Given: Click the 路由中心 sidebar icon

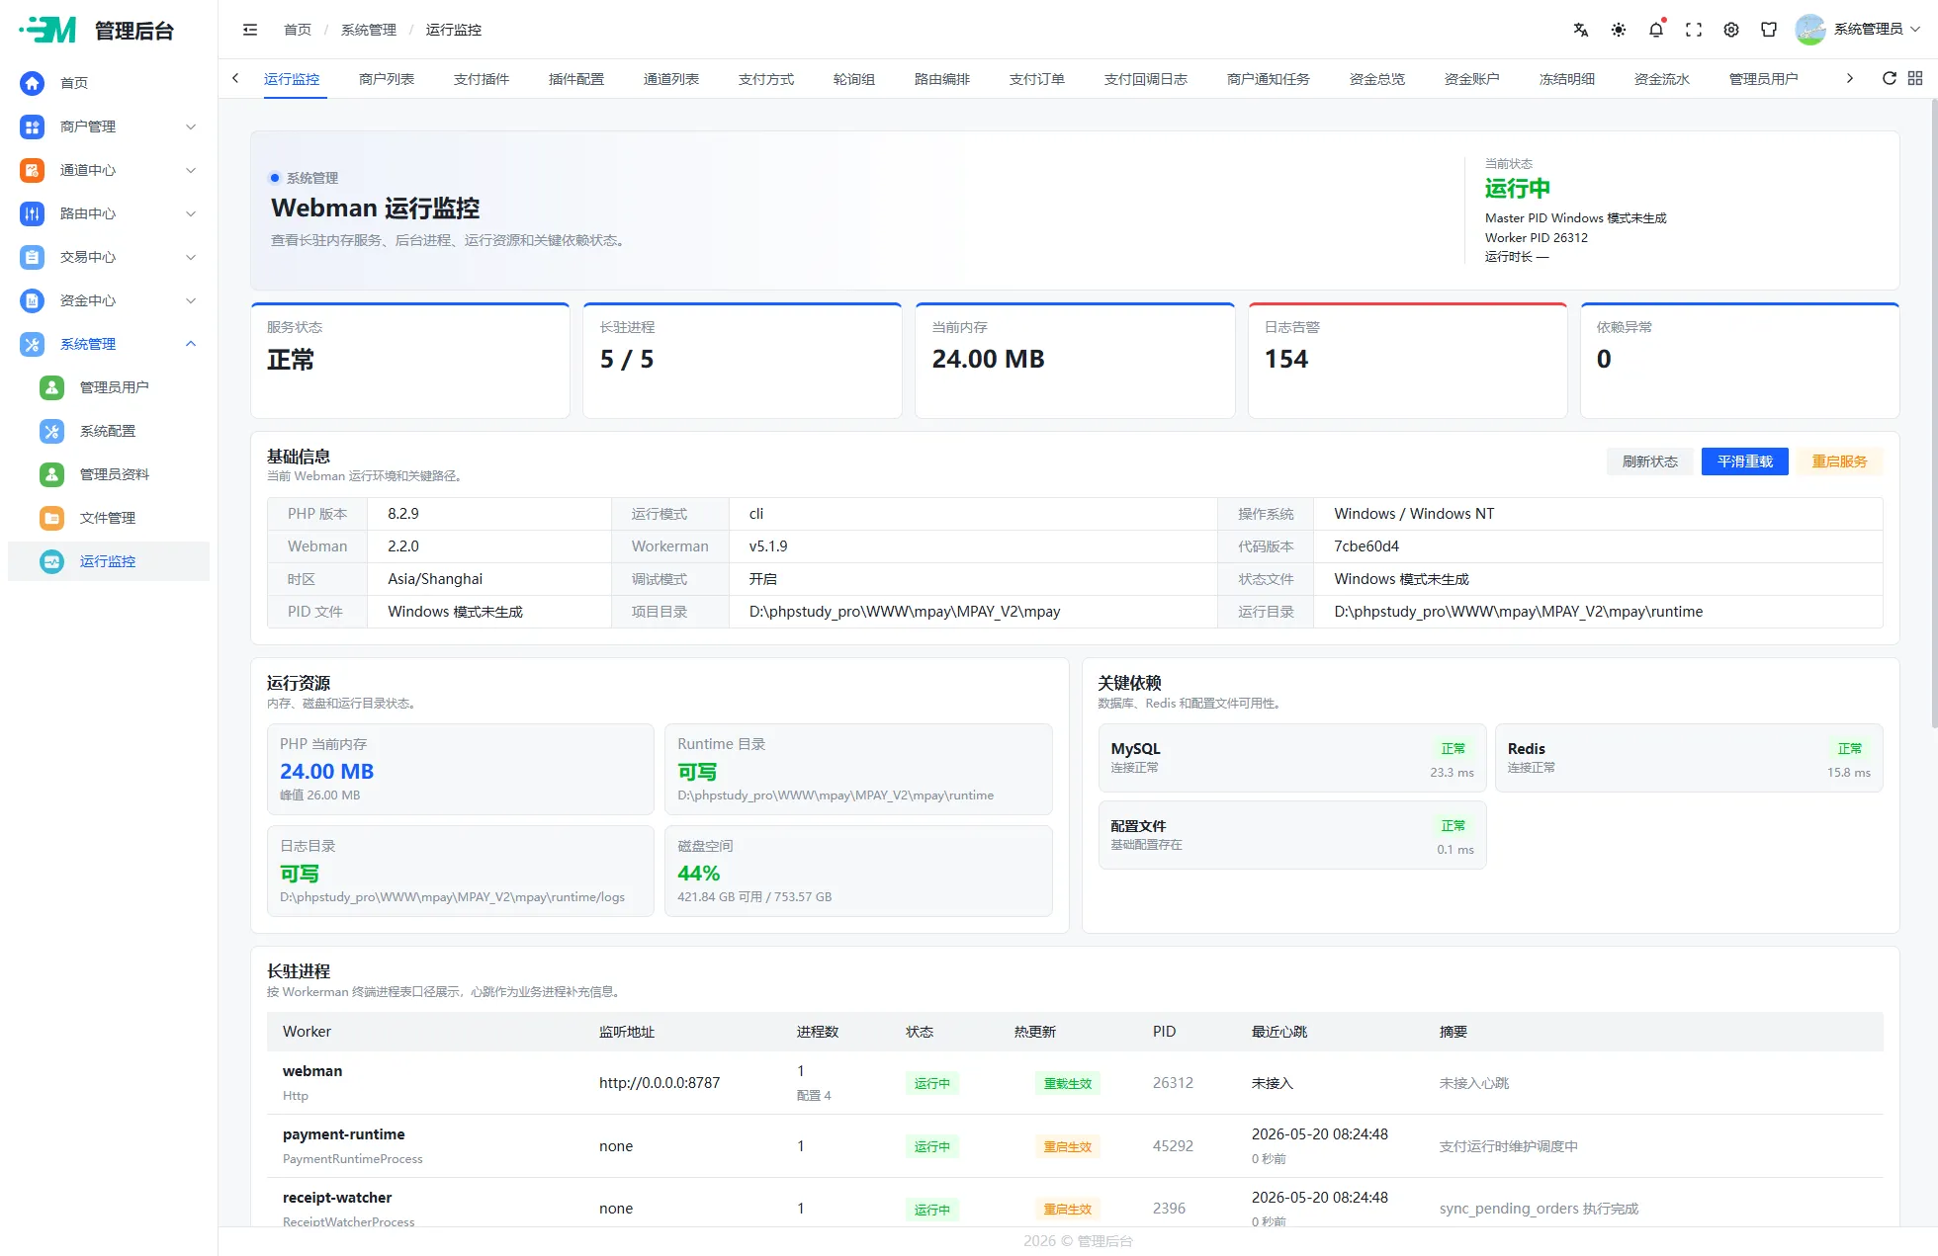Looking at the screenshot, I should (32, 213).
